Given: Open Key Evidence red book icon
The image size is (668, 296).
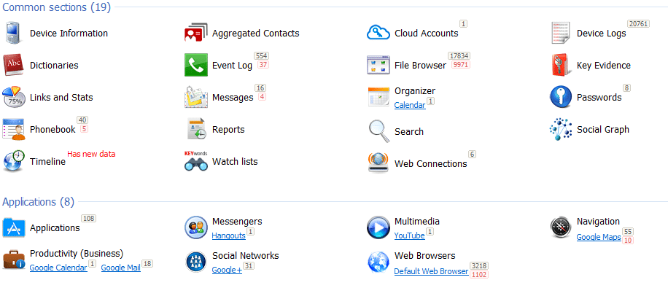Looking at the screenshot, I should coord(561,65).
